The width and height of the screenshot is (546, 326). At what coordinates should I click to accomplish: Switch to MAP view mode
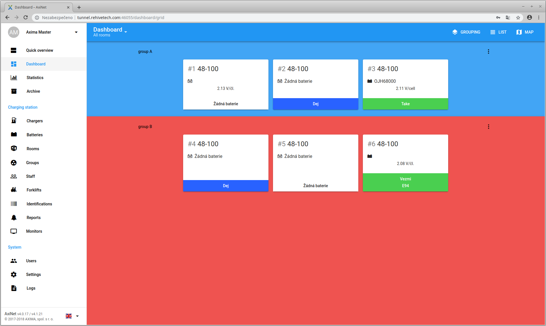click(524, 32)
